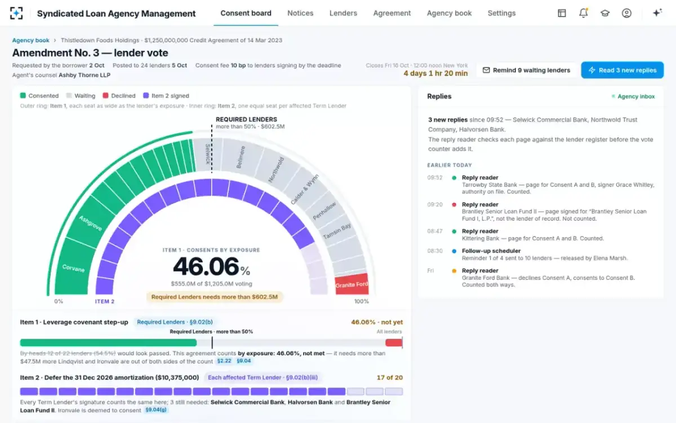Screen dimensions: 676x423
Task: Click 'Ashby Thorne LLP' counsel name
Action: [84, 74]
